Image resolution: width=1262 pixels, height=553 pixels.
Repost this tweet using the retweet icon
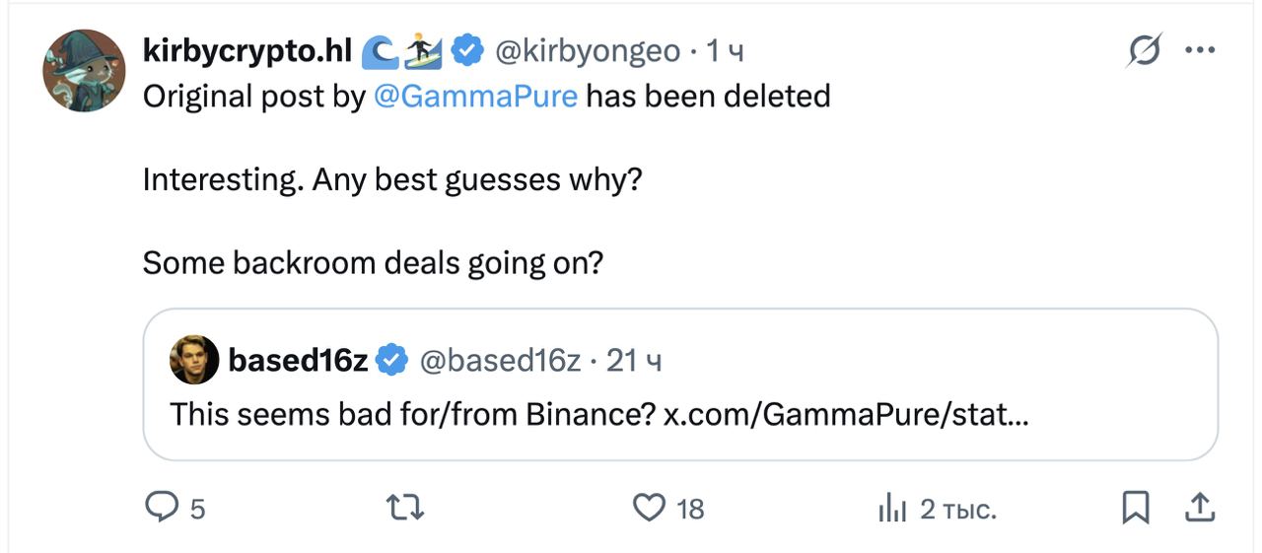[x=405, y=508]
